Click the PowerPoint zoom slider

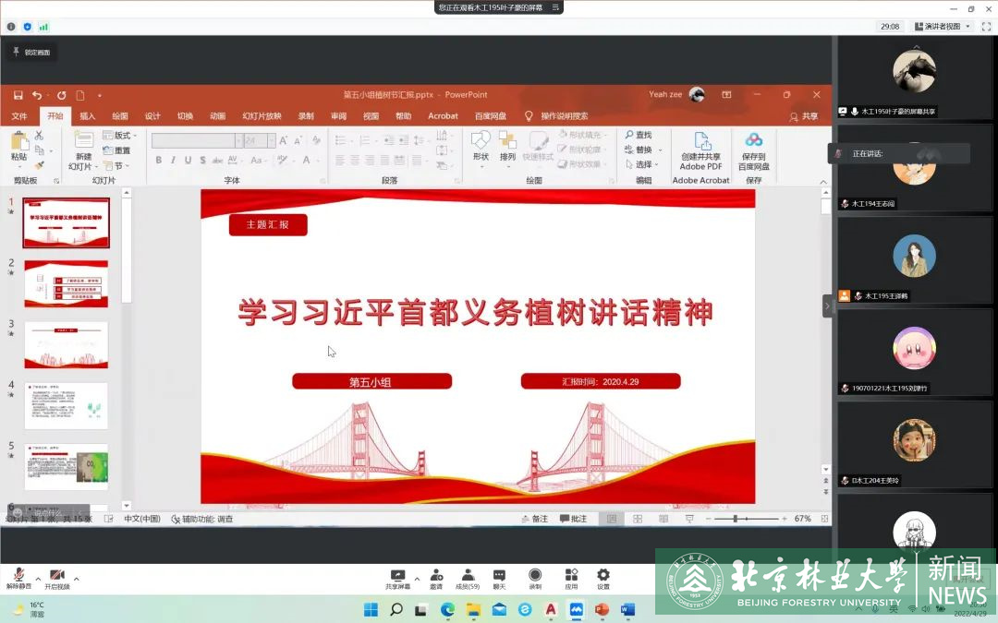click(736, 519)
